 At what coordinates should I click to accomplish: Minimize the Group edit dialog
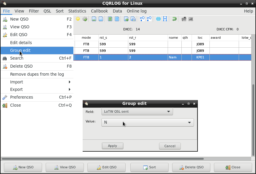pyautogui.click(x=183, y=104)
